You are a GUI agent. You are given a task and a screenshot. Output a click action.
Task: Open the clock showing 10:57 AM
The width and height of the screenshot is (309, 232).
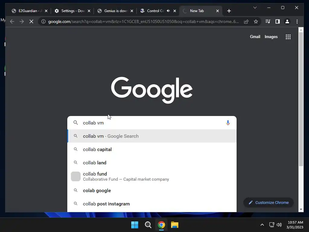(x=295, y=225)
